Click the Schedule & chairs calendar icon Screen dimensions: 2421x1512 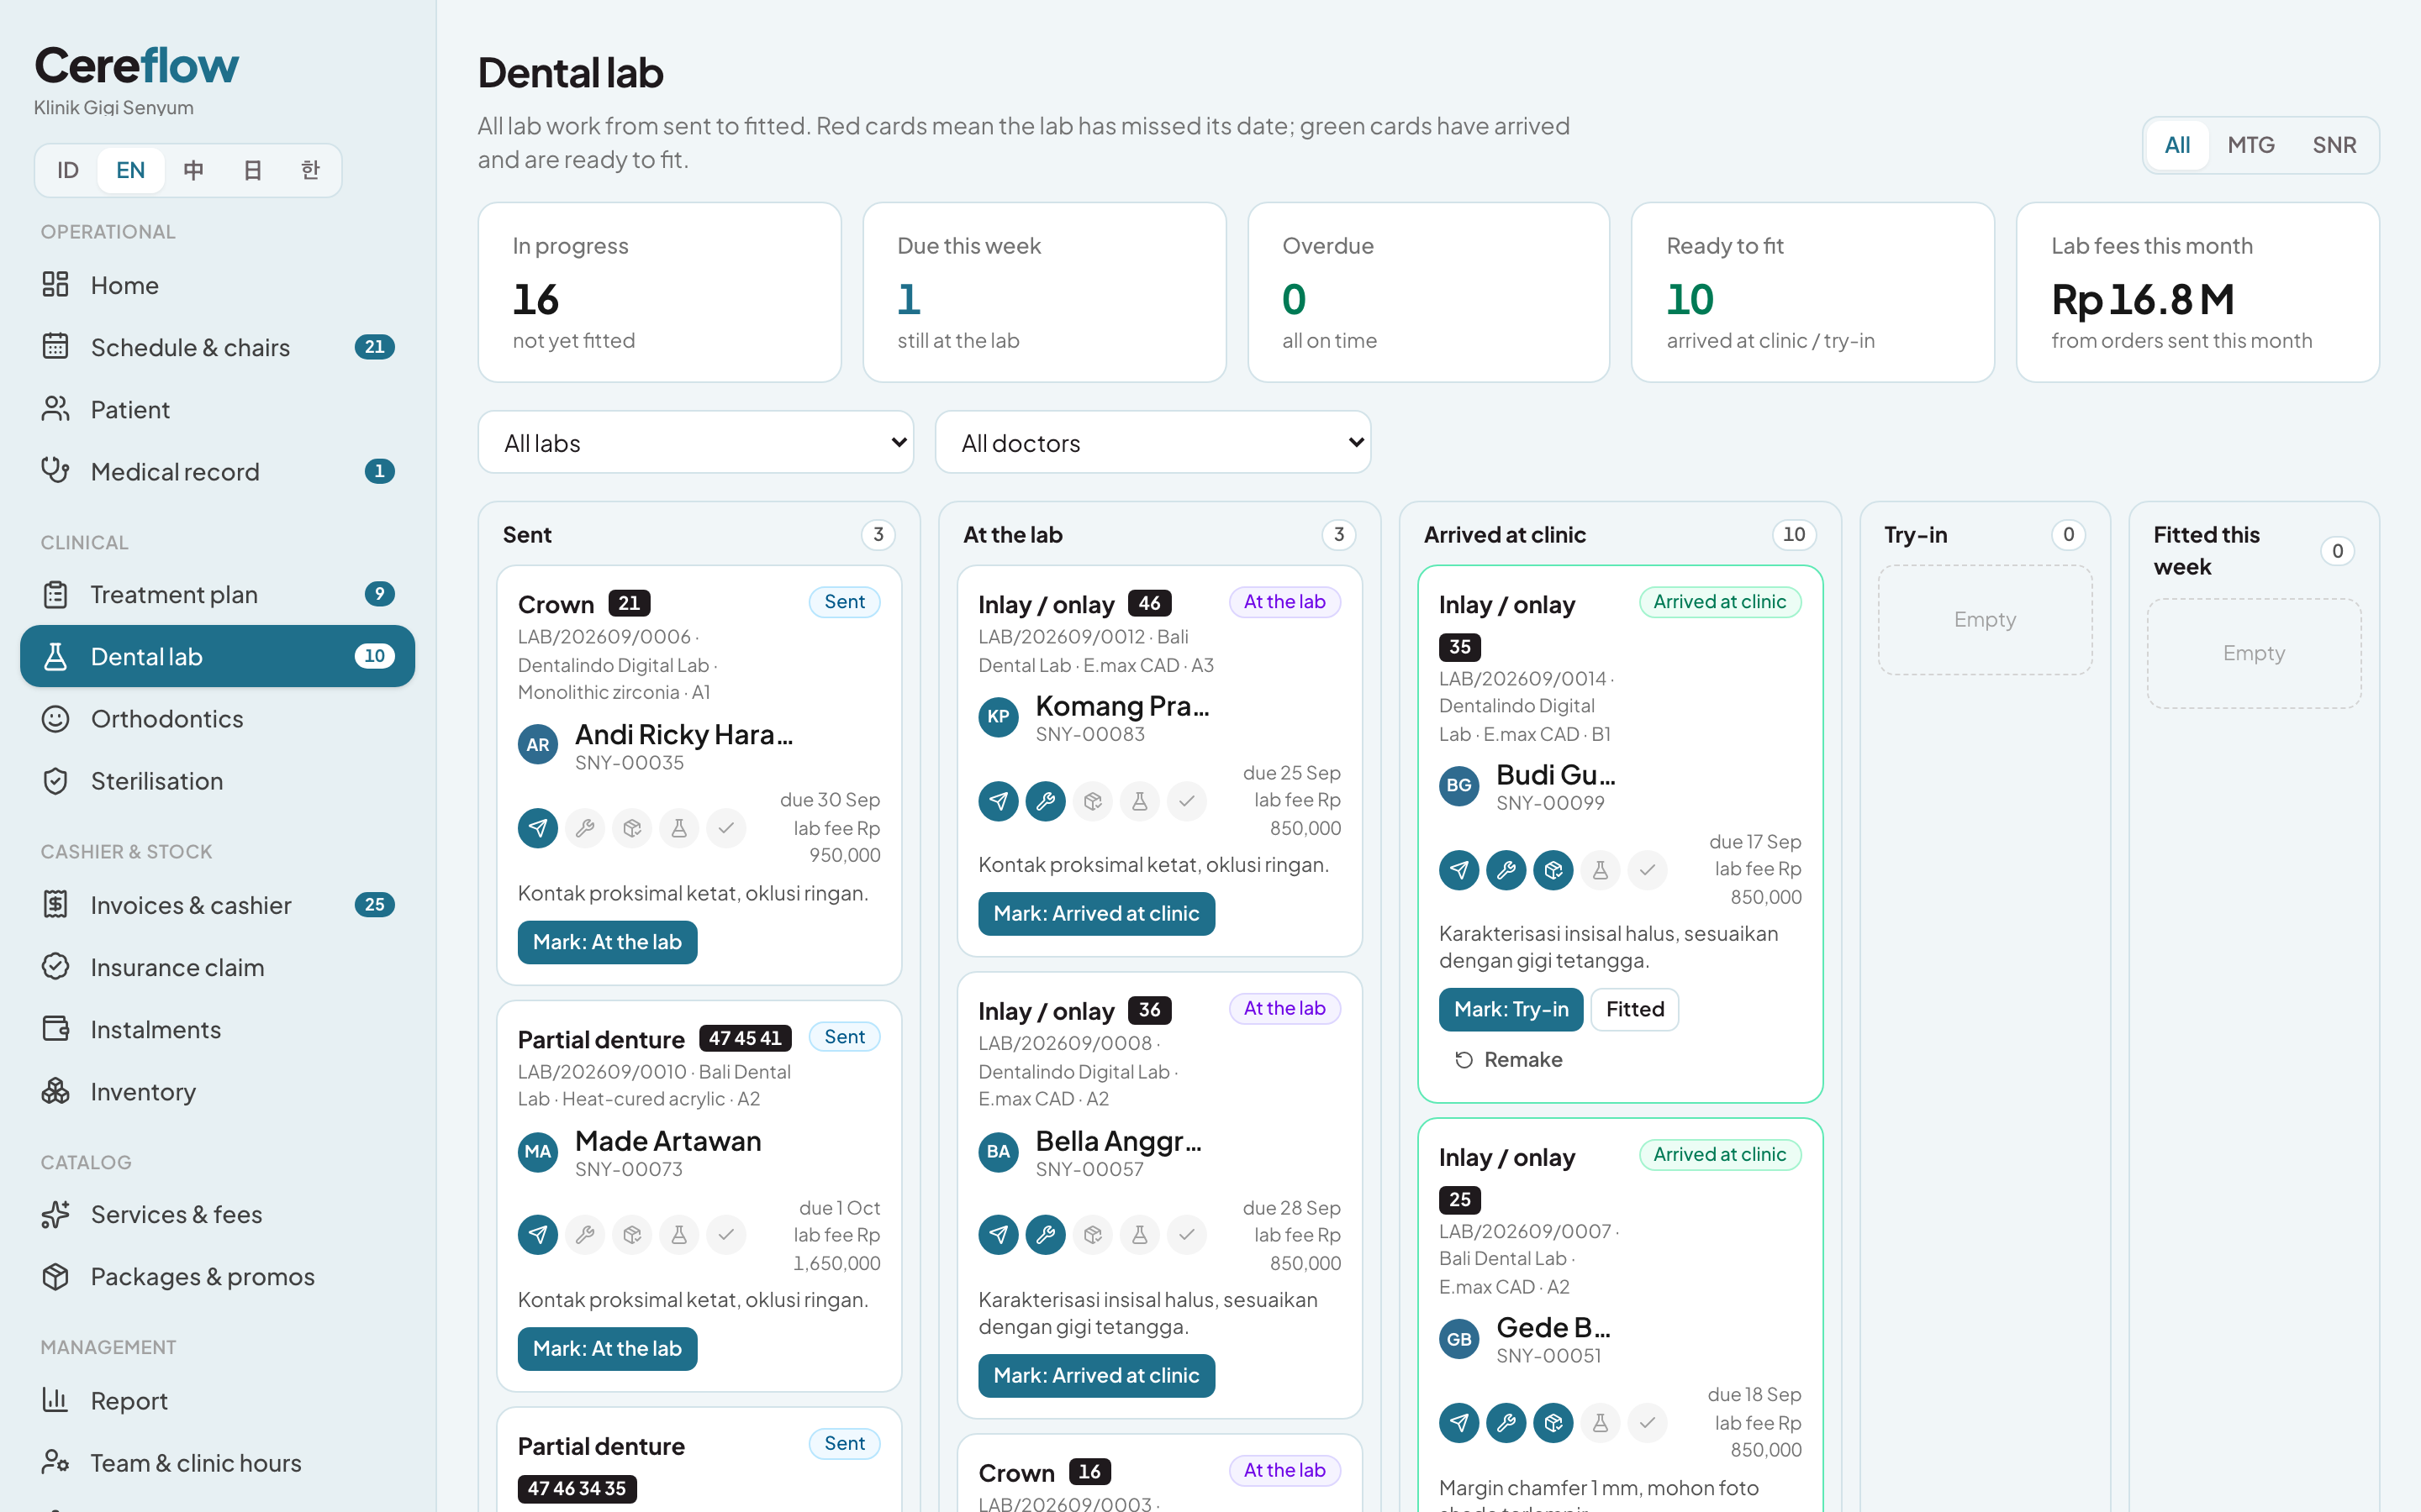tap(55, 347)
